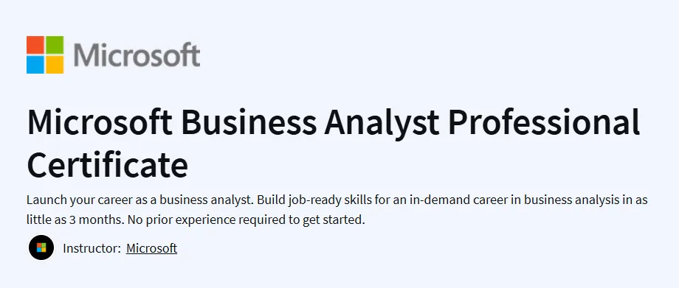Image resolution: width=679 pixels, height=288 pixels.
Task: Click the yellow square of Microsoft logo
Action: (x=55, y=65)
